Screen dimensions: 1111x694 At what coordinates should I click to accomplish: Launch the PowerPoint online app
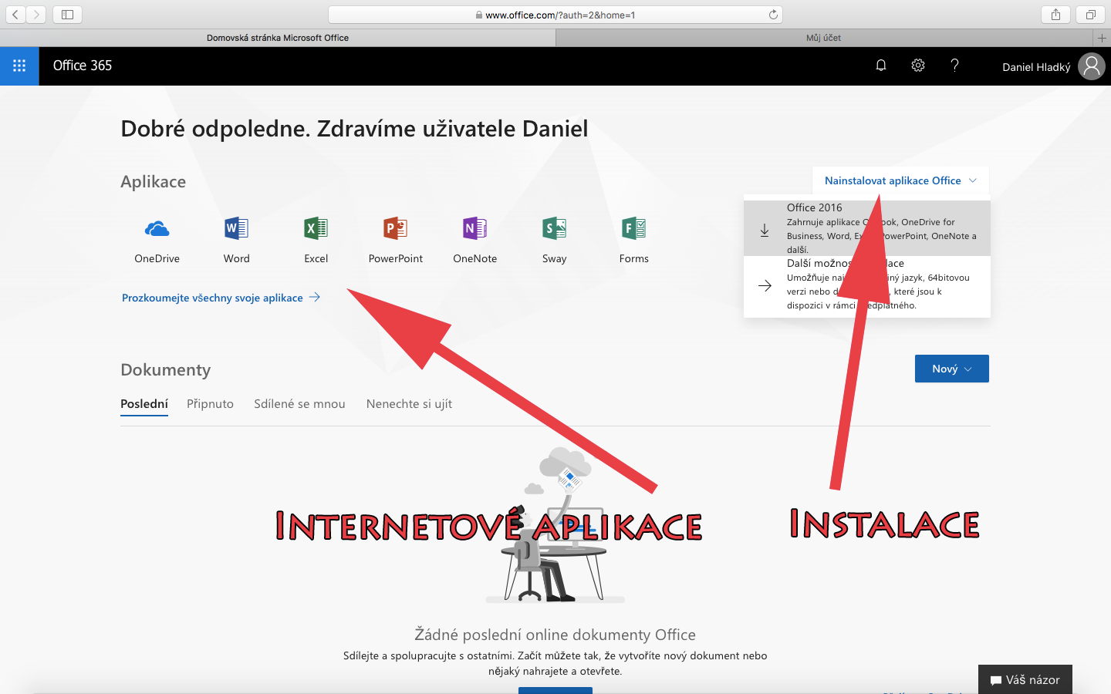(x=395, y=240)
